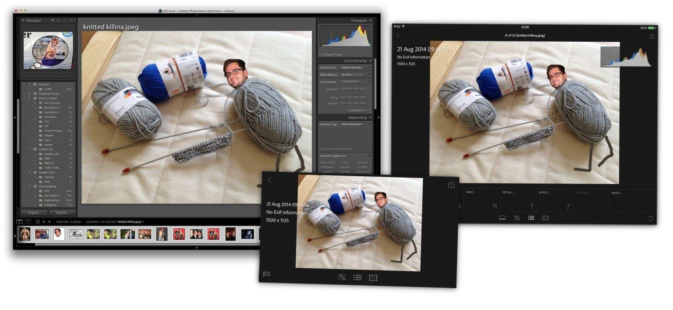The image size is (673, 310).
Task: Tap the flag icon on iPhone view
Action: tap(266, 274)
